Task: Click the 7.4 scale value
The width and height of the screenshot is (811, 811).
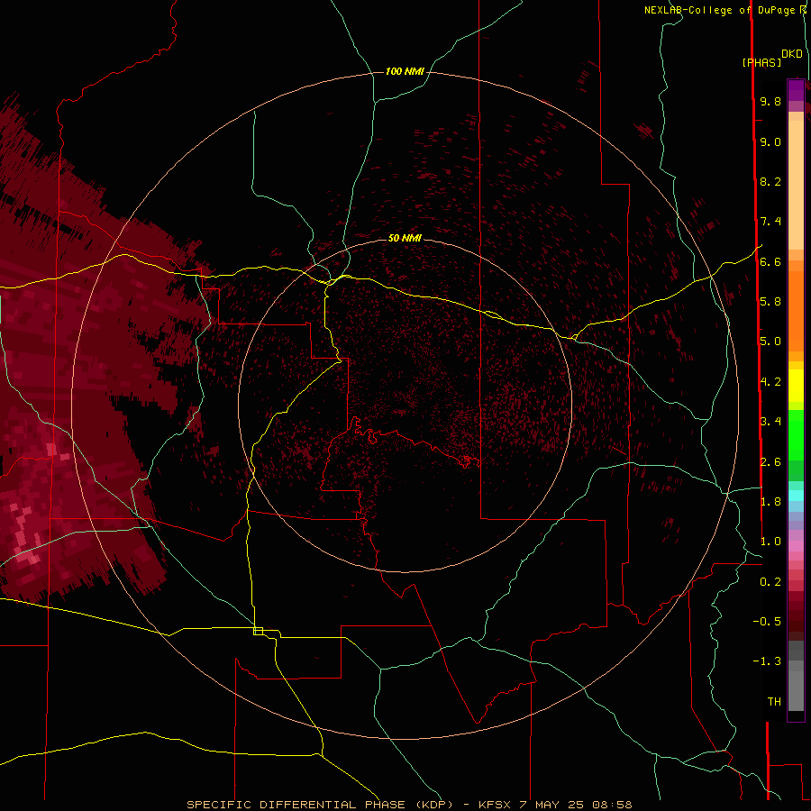Action: pyautogui.click(x=770, y=222)
